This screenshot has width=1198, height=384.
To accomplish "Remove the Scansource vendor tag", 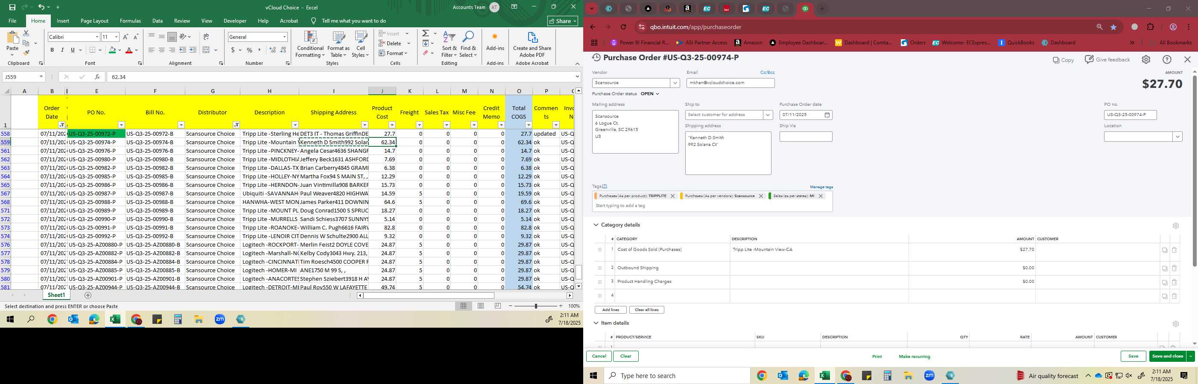I will coord(761,196).
